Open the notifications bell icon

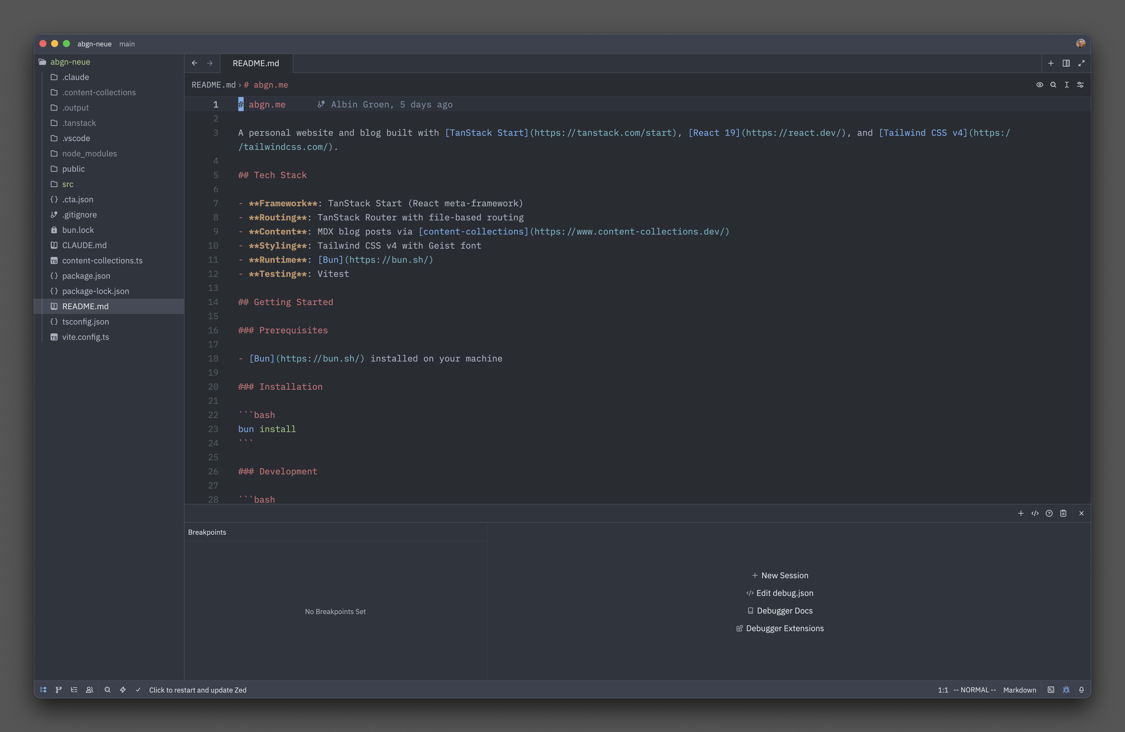point(1081,690)
